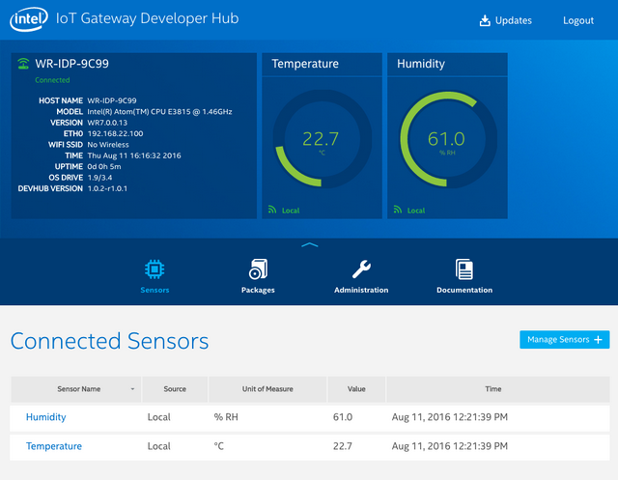618x480 pixels.
Task: Click the Intel logo
Action: [29, 18]
